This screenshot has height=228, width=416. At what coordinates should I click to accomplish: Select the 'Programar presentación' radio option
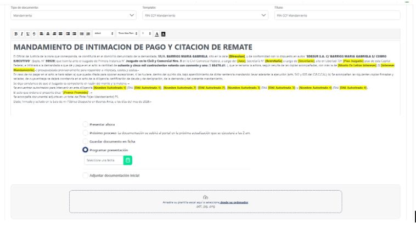(x=85, y=150)
